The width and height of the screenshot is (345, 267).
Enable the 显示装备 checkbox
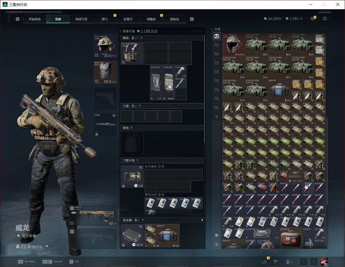click(19, 236)
